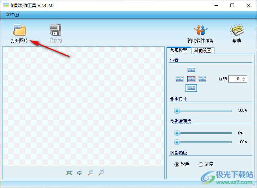
Task: Zoom in with the plus magnifier icon
Action: 90,172
